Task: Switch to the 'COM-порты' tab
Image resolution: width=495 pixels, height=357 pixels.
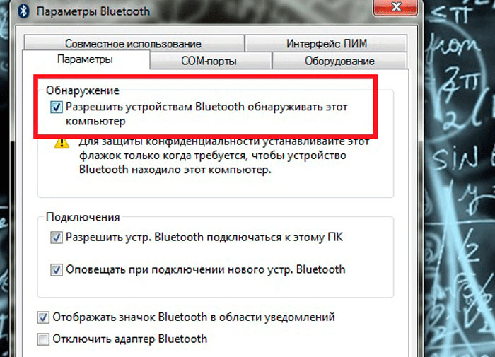Action: (209, 61)
